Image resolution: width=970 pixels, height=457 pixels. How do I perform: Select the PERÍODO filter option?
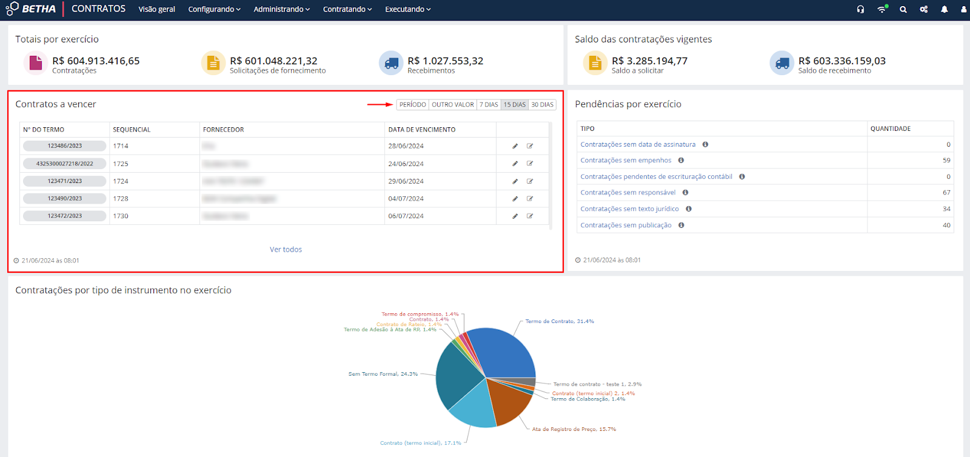[x=413, y=105]
